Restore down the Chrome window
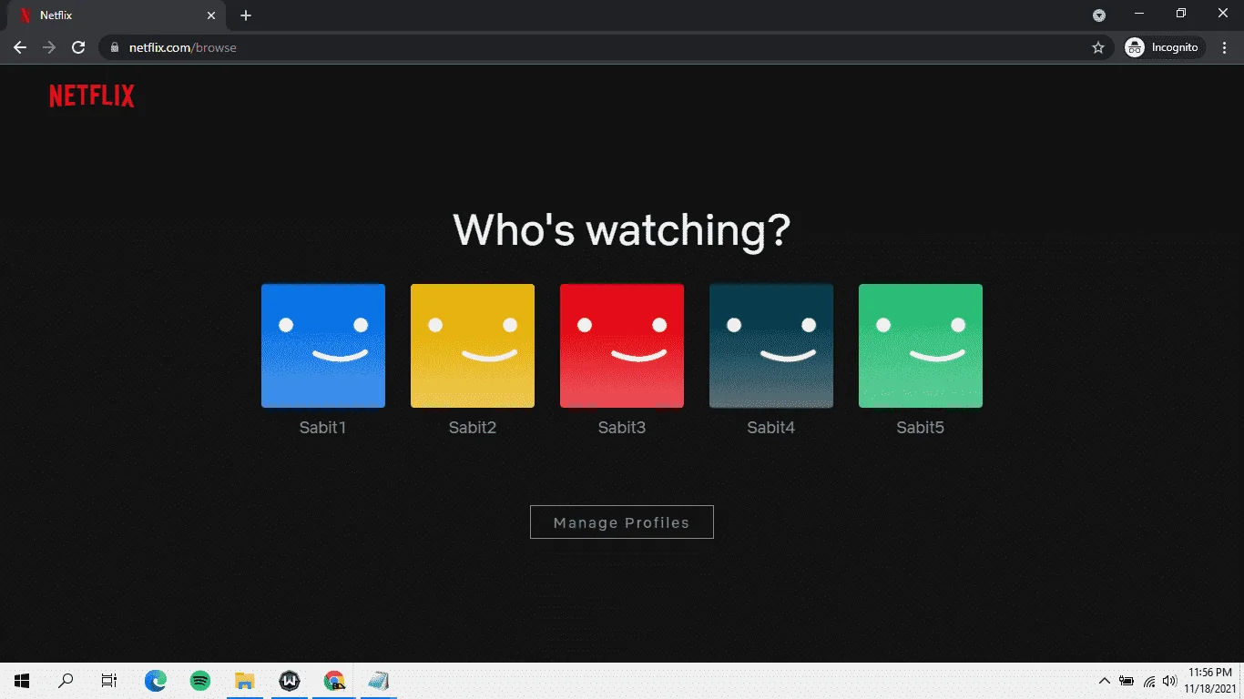The width and height of the screenshot is (1244, 699). tap(1181, 14)
